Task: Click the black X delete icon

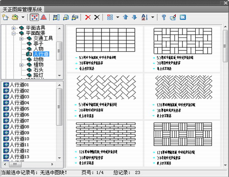Action: point(97,17)
